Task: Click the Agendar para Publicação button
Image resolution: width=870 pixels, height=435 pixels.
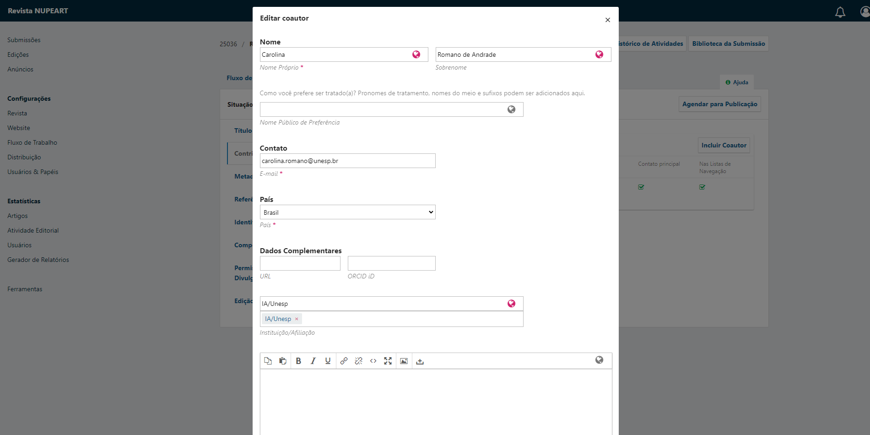Action: (719, 104)
